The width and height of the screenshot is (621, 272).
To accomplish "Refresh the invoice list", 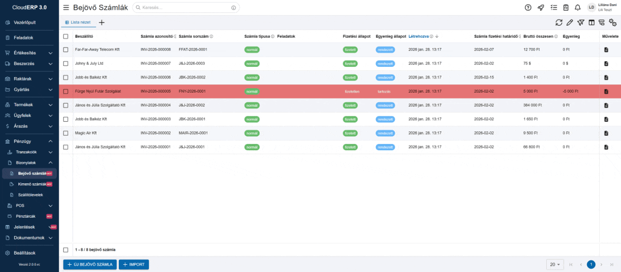I will click(x=559, y=22).
